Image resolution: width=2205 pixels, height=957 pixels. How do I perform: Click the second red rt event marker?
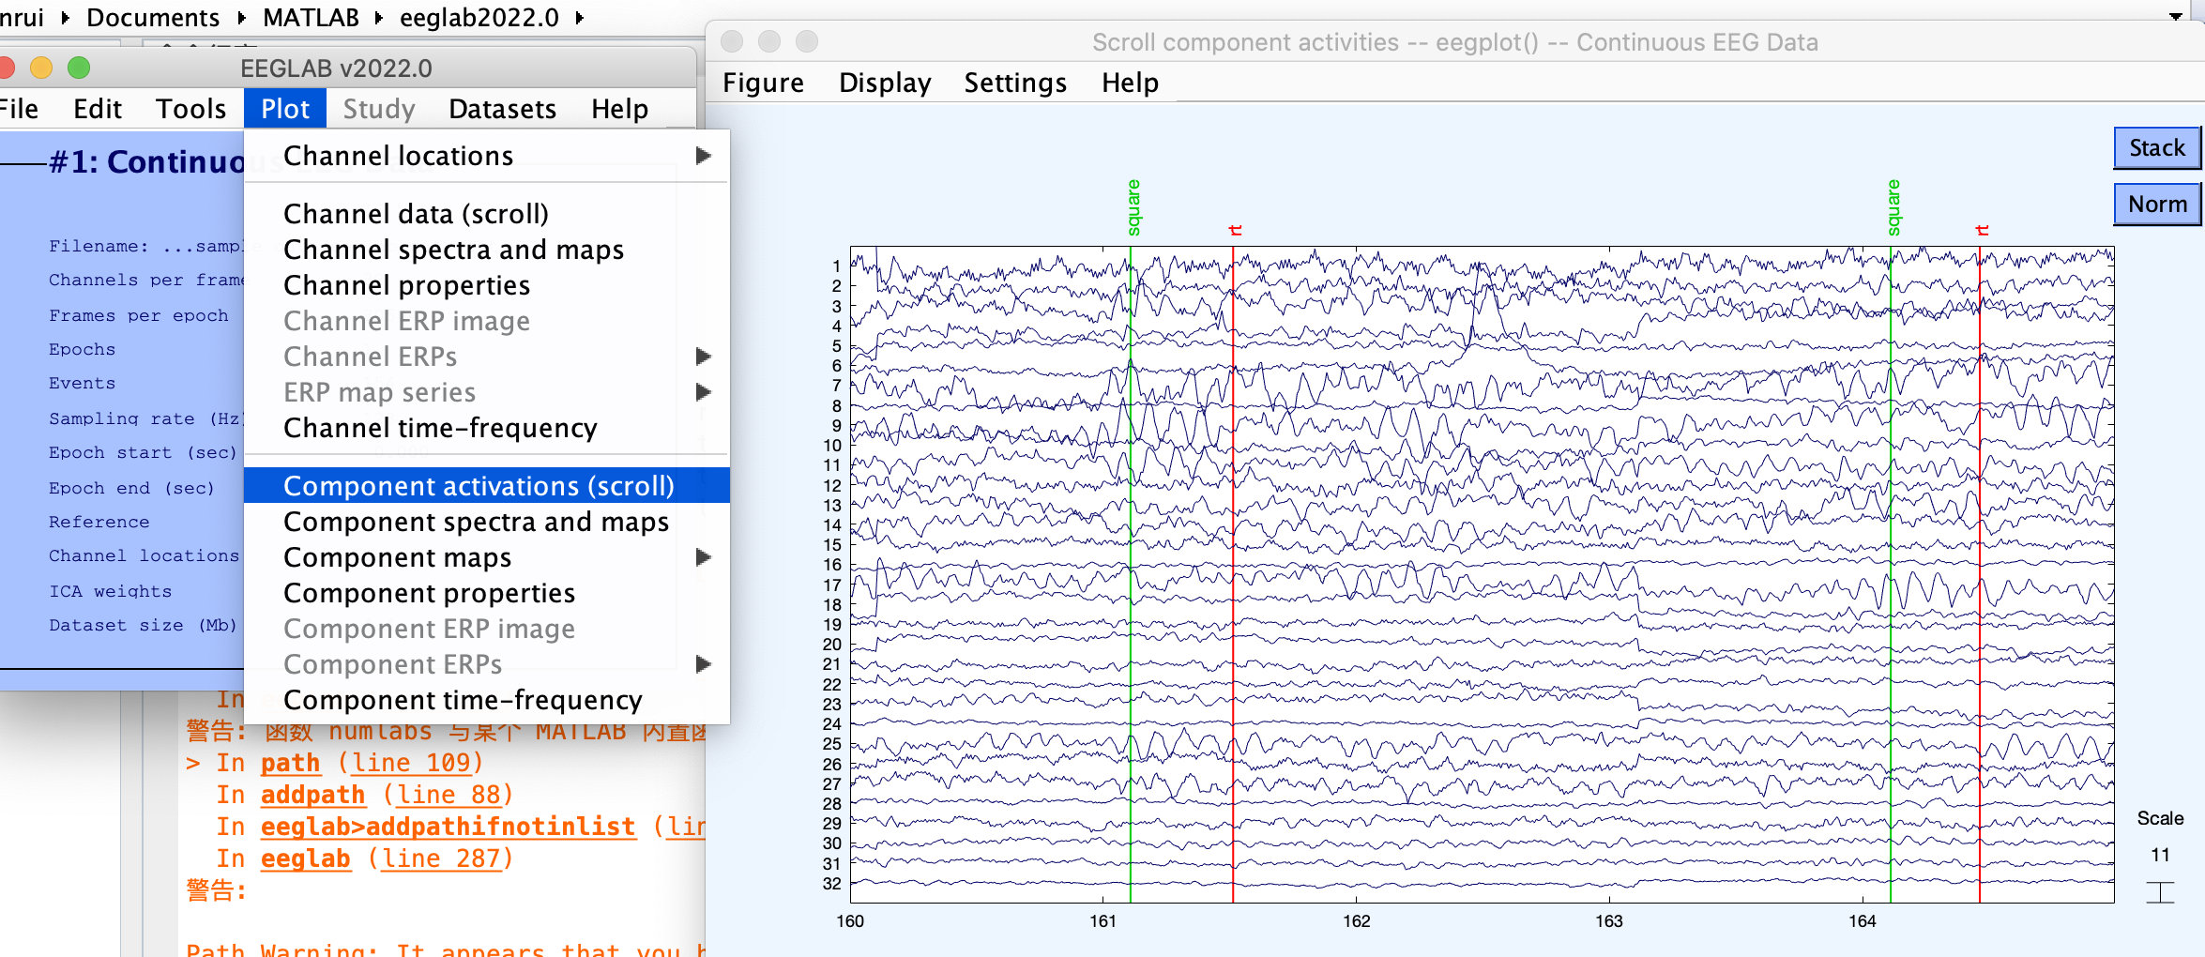[1982, 230]
